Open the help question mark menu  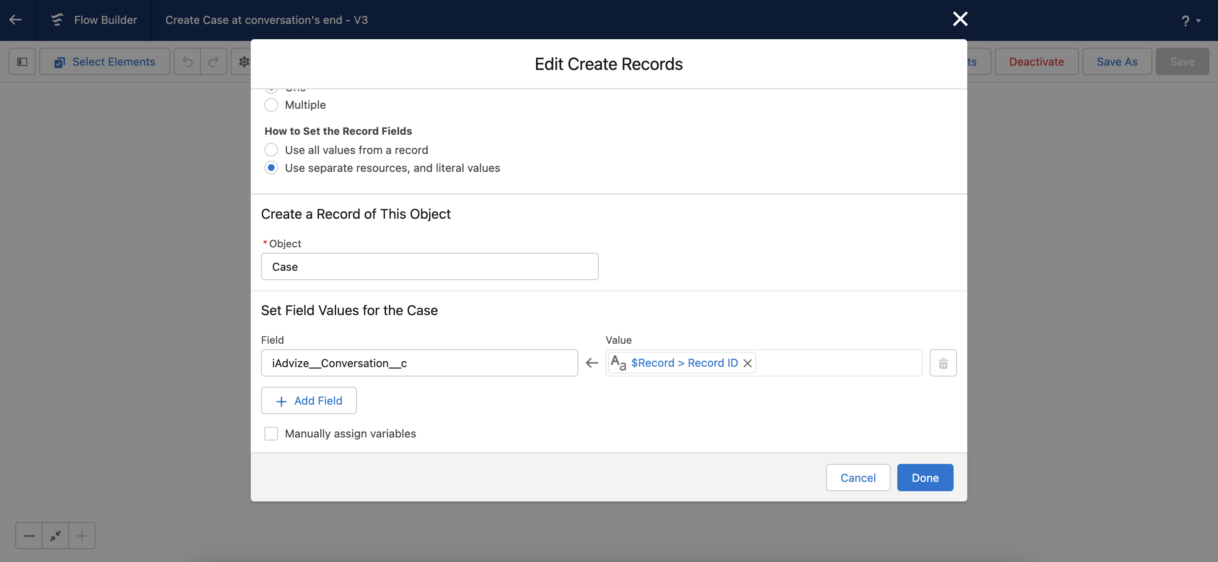[x=1191, y=21]
